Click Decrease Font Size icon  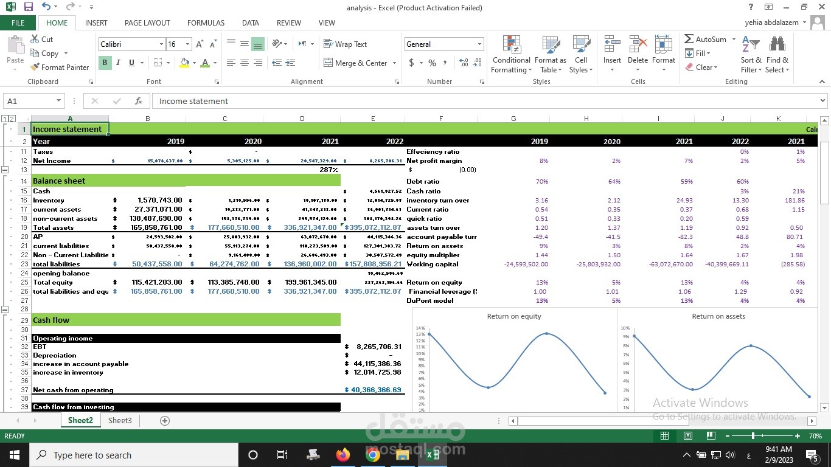[x=213, y=44]
